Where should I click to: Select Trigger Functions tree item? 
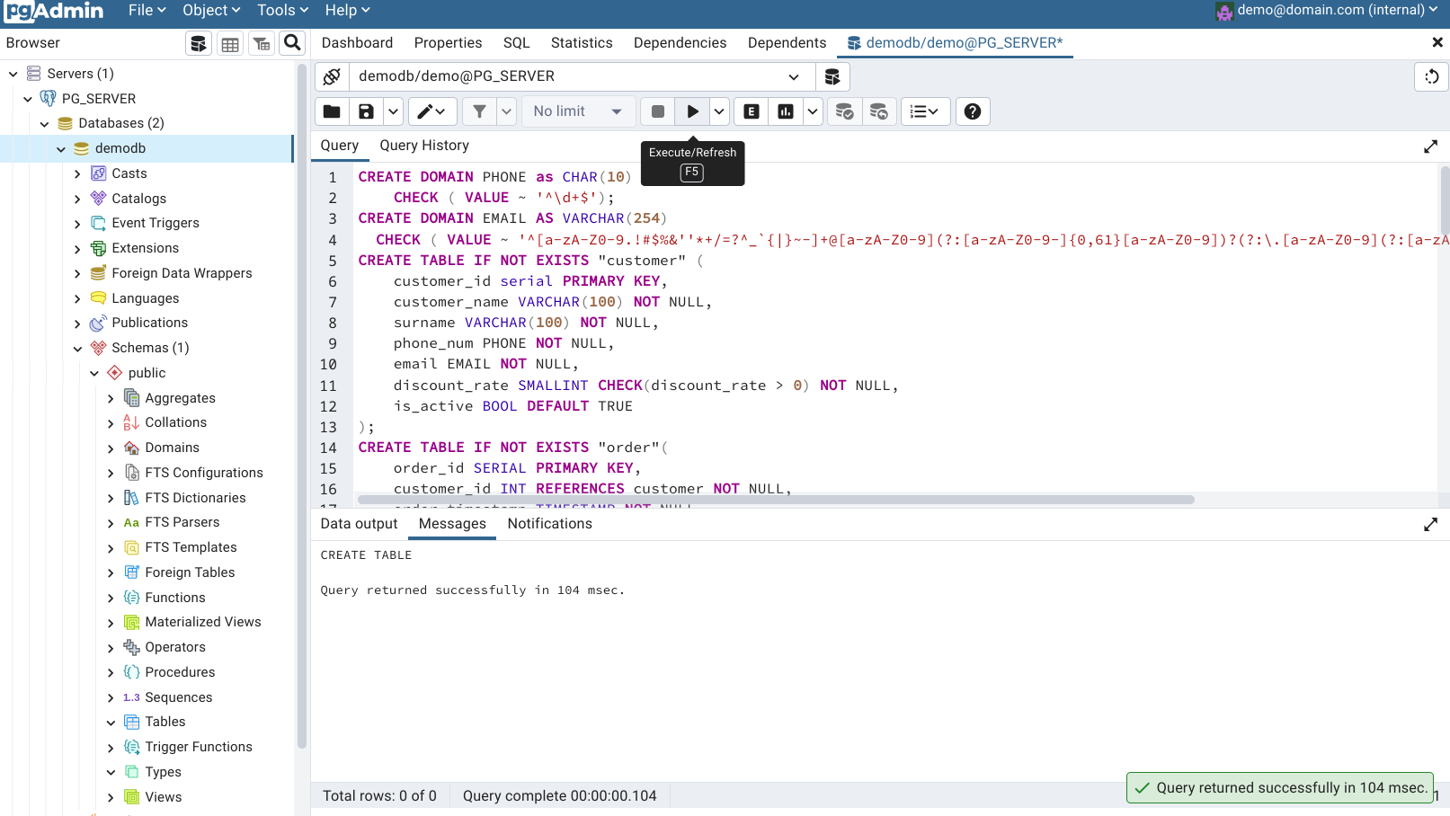pyautogui.click(x=199, y=747)
